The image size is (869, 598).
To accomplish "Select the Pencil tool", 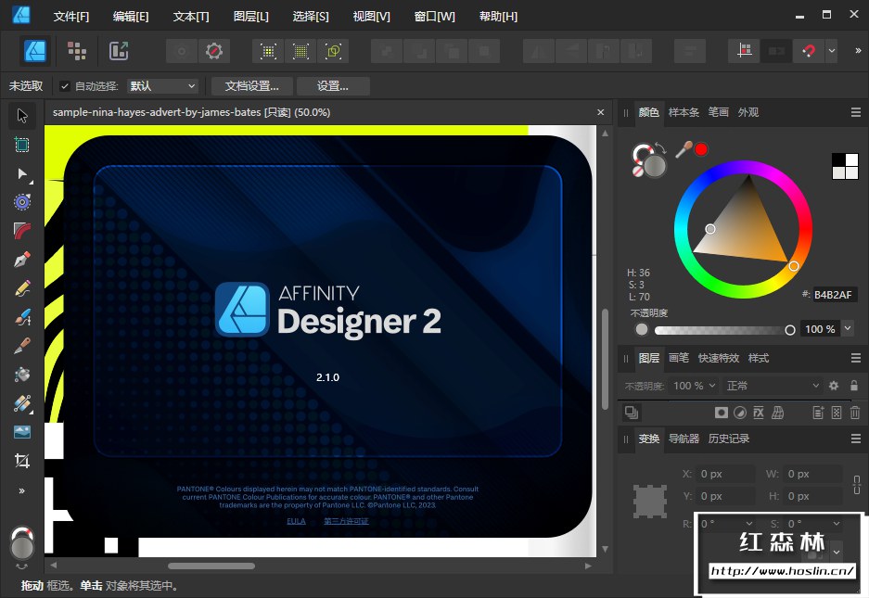I will coord(22,288).
